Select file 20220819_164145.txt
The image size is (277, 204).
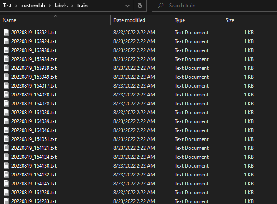tap(34, 184)
